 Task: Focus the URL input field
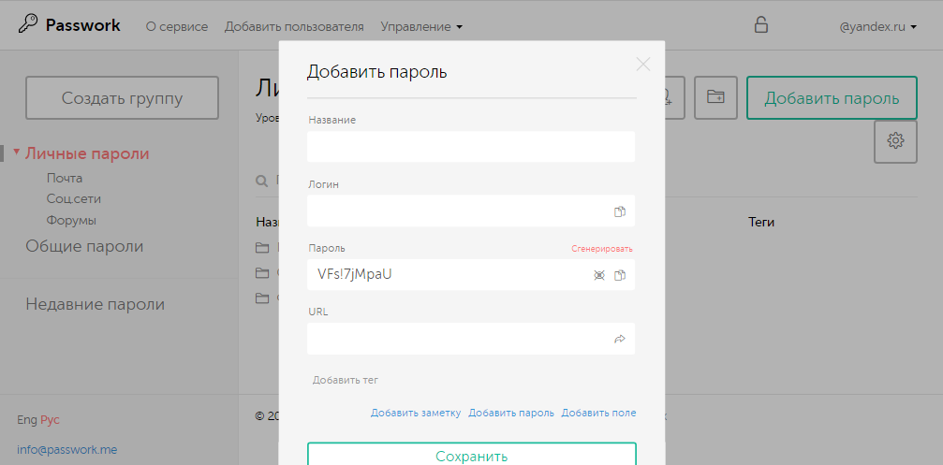[471, 339]
